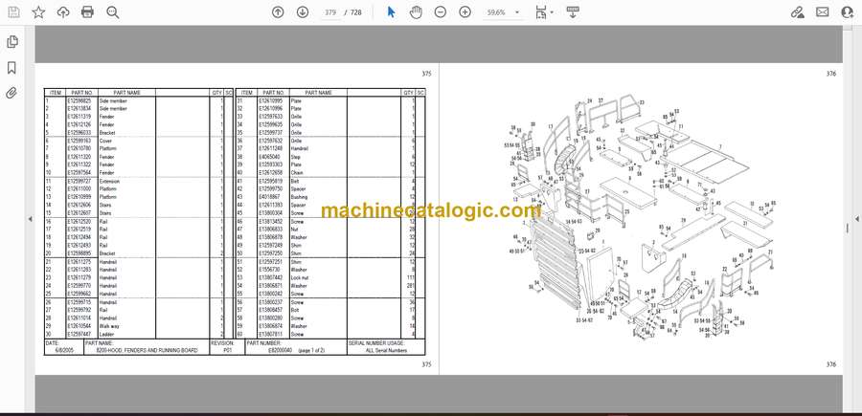This screenshot has width=862, height=416.
Task: Click the cloud upload icon
Action: [63, 12]
